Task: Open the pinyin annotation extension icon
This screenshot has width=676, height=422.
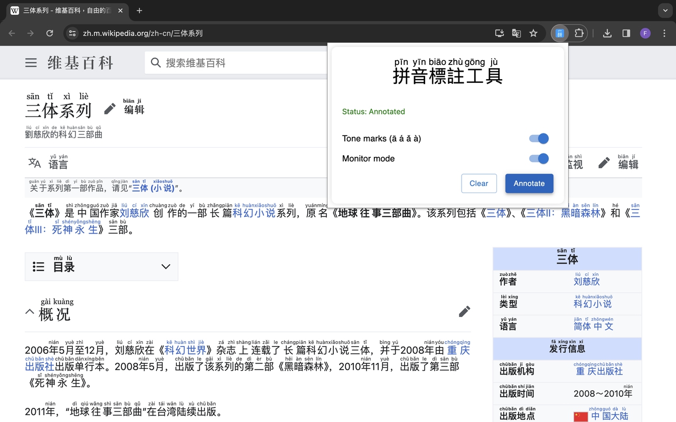Action: pos(560,33)
